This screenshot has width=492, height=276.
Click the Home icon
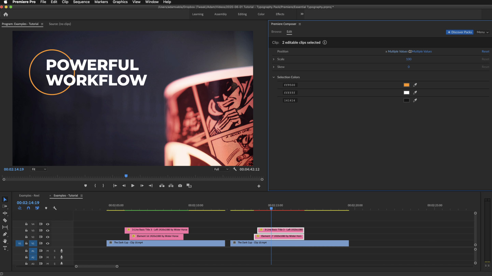pyautogui.click(x=5, y=14)
